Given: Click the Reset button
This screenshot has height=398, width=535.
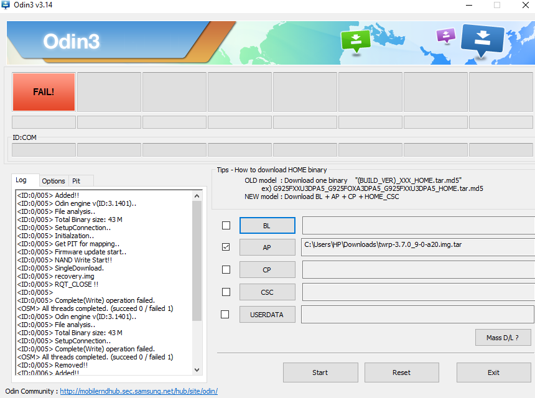Looking at the screenshot, I should tap(402, 373).
